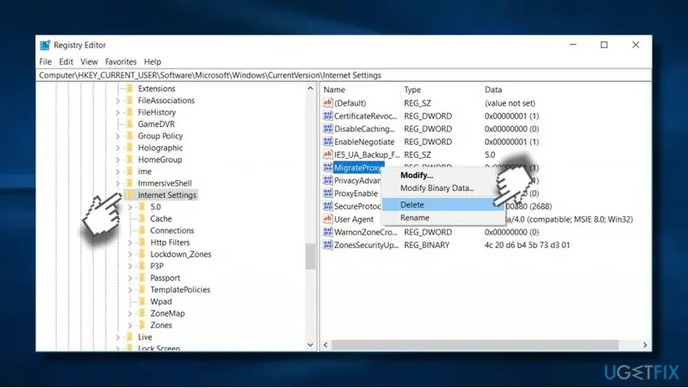688x388 pixels.
Task: Click the Registry Editor app icon in title bar
Action: tap(45, 45)
